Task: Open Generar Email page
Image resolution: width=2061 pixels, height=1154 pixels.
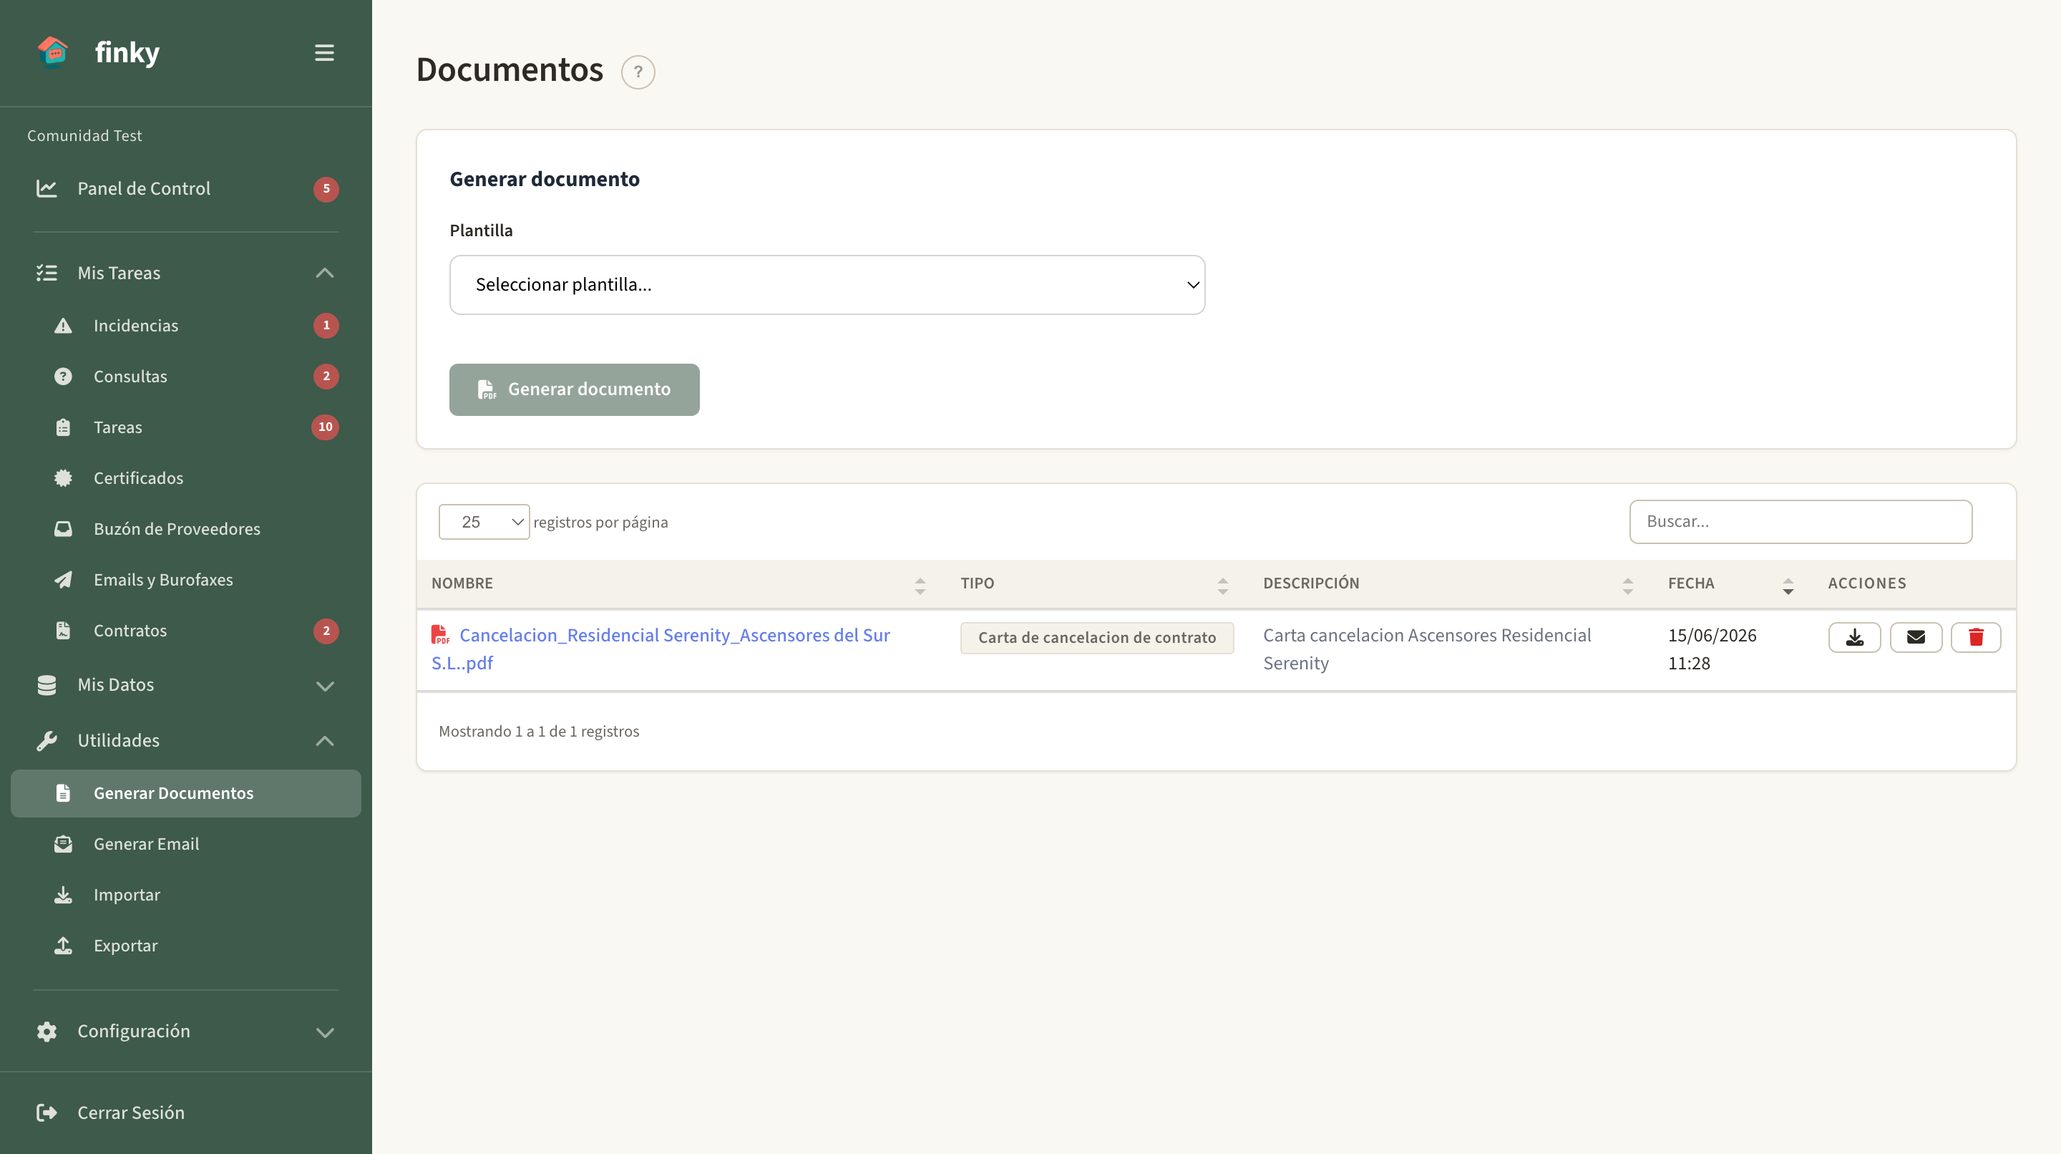Action: [x=185, y=843]
